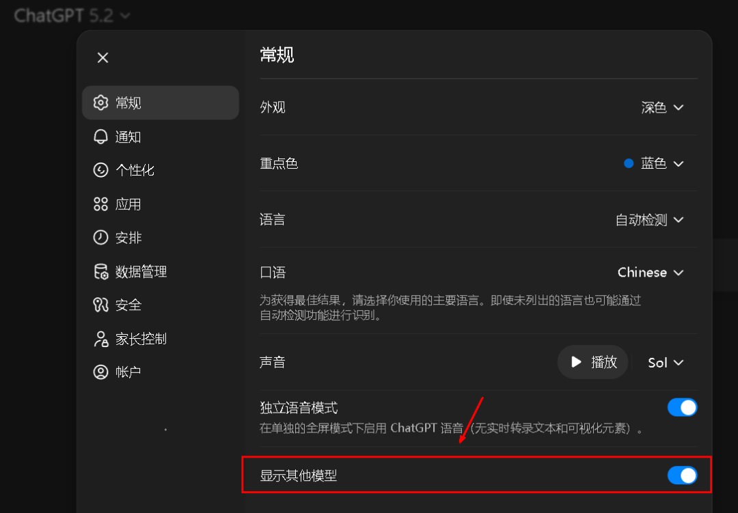Open the 安排 tab
Screen dimensions: 738x513
pyautogui.click(x=161, y=238)
